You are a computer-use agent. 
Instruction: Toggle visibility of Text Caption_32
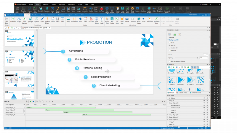204,105
